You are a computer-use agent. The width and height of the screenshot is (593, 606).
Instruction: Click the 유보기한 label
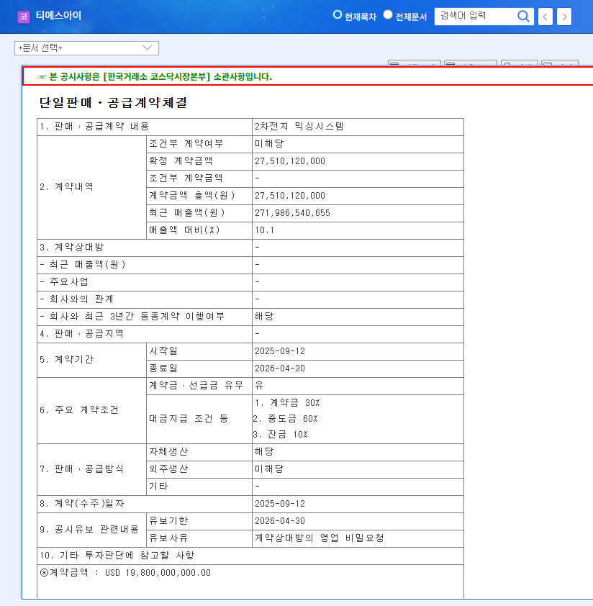[x=168, y=521]
